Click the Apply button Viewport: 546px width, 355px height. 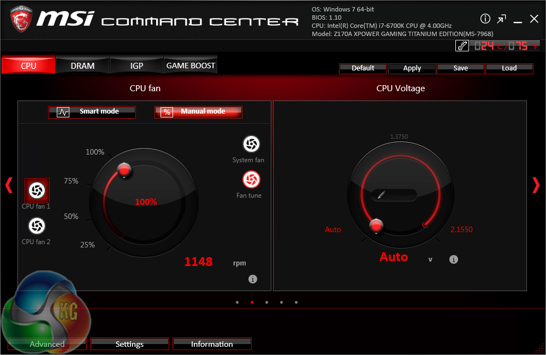click(412, 69)
